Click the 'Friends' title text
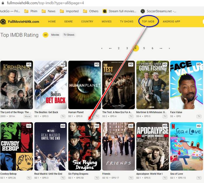Image resolution: width=204 pixels, height=183 pixels. [106, 174]
